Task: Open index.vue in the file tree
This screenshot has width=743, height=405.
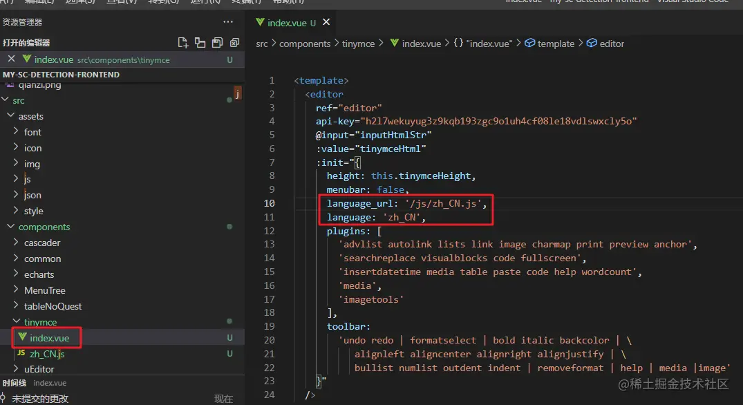Action: click(x=49, y=338)
